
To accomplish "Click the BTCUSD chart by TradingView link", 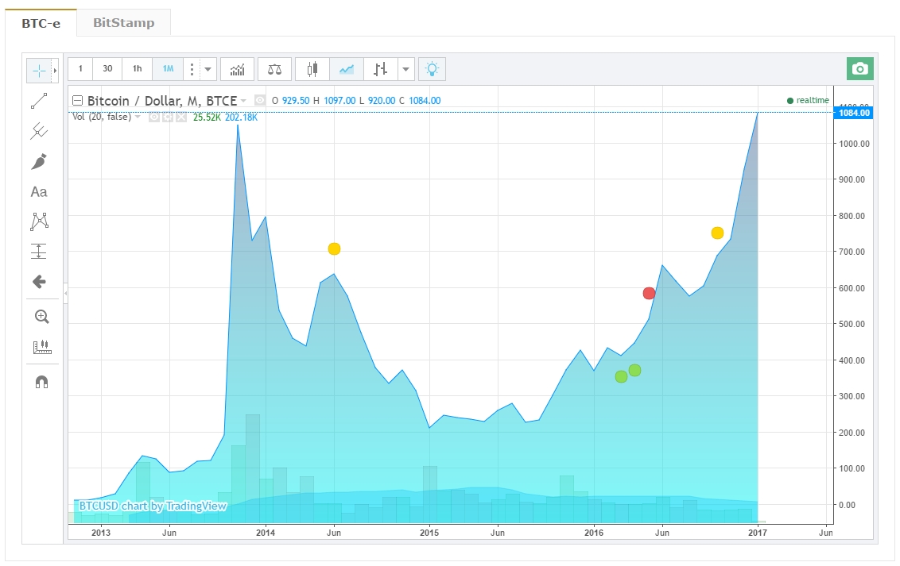I will point(153,506).
